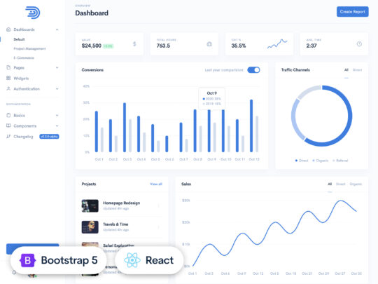Click the Oct 3 blue bar in Conversions
Screen dimensions: 378x284
coord(125,128)
